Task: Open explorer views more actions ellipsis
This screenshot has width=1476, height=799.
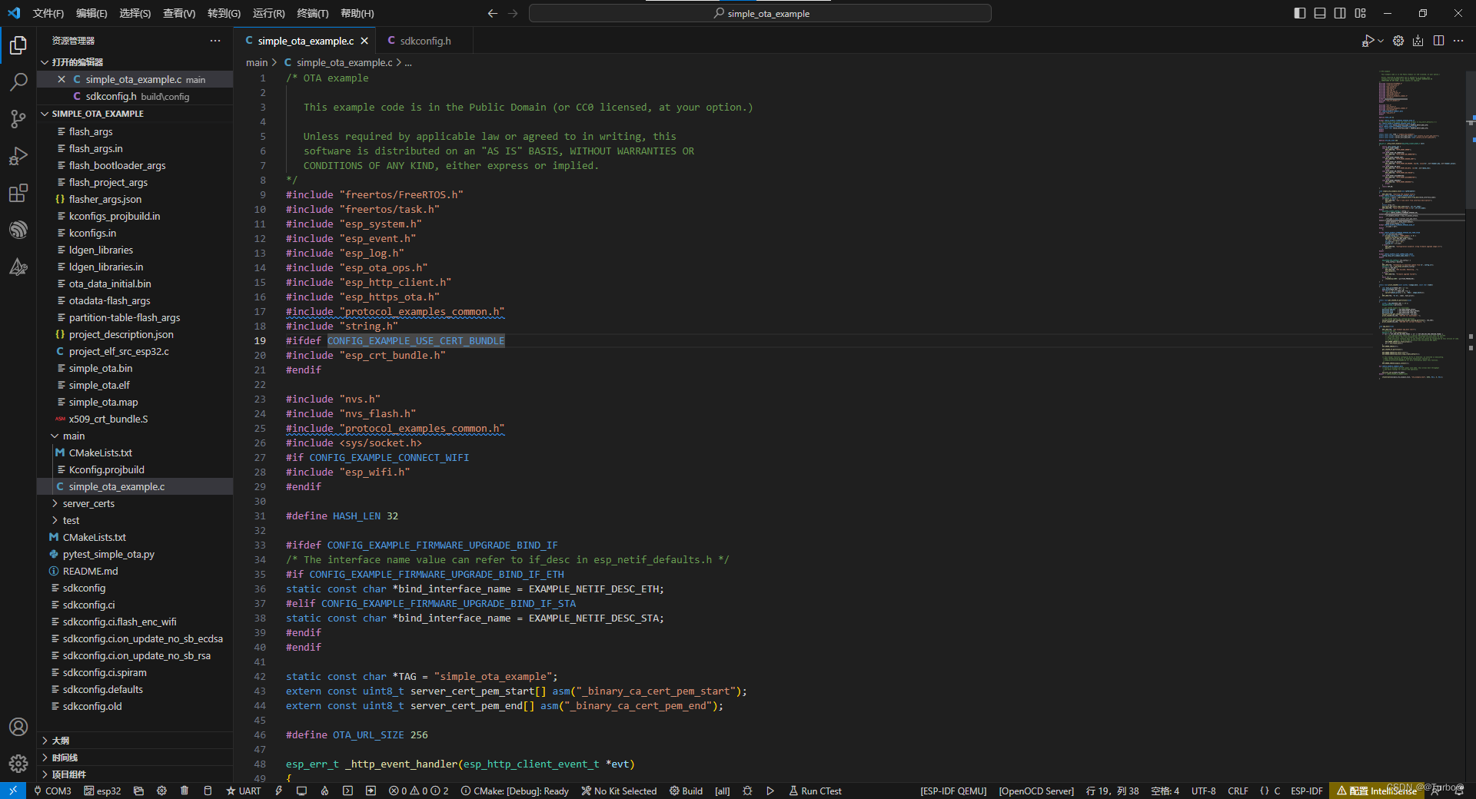Action: (215, 41)
